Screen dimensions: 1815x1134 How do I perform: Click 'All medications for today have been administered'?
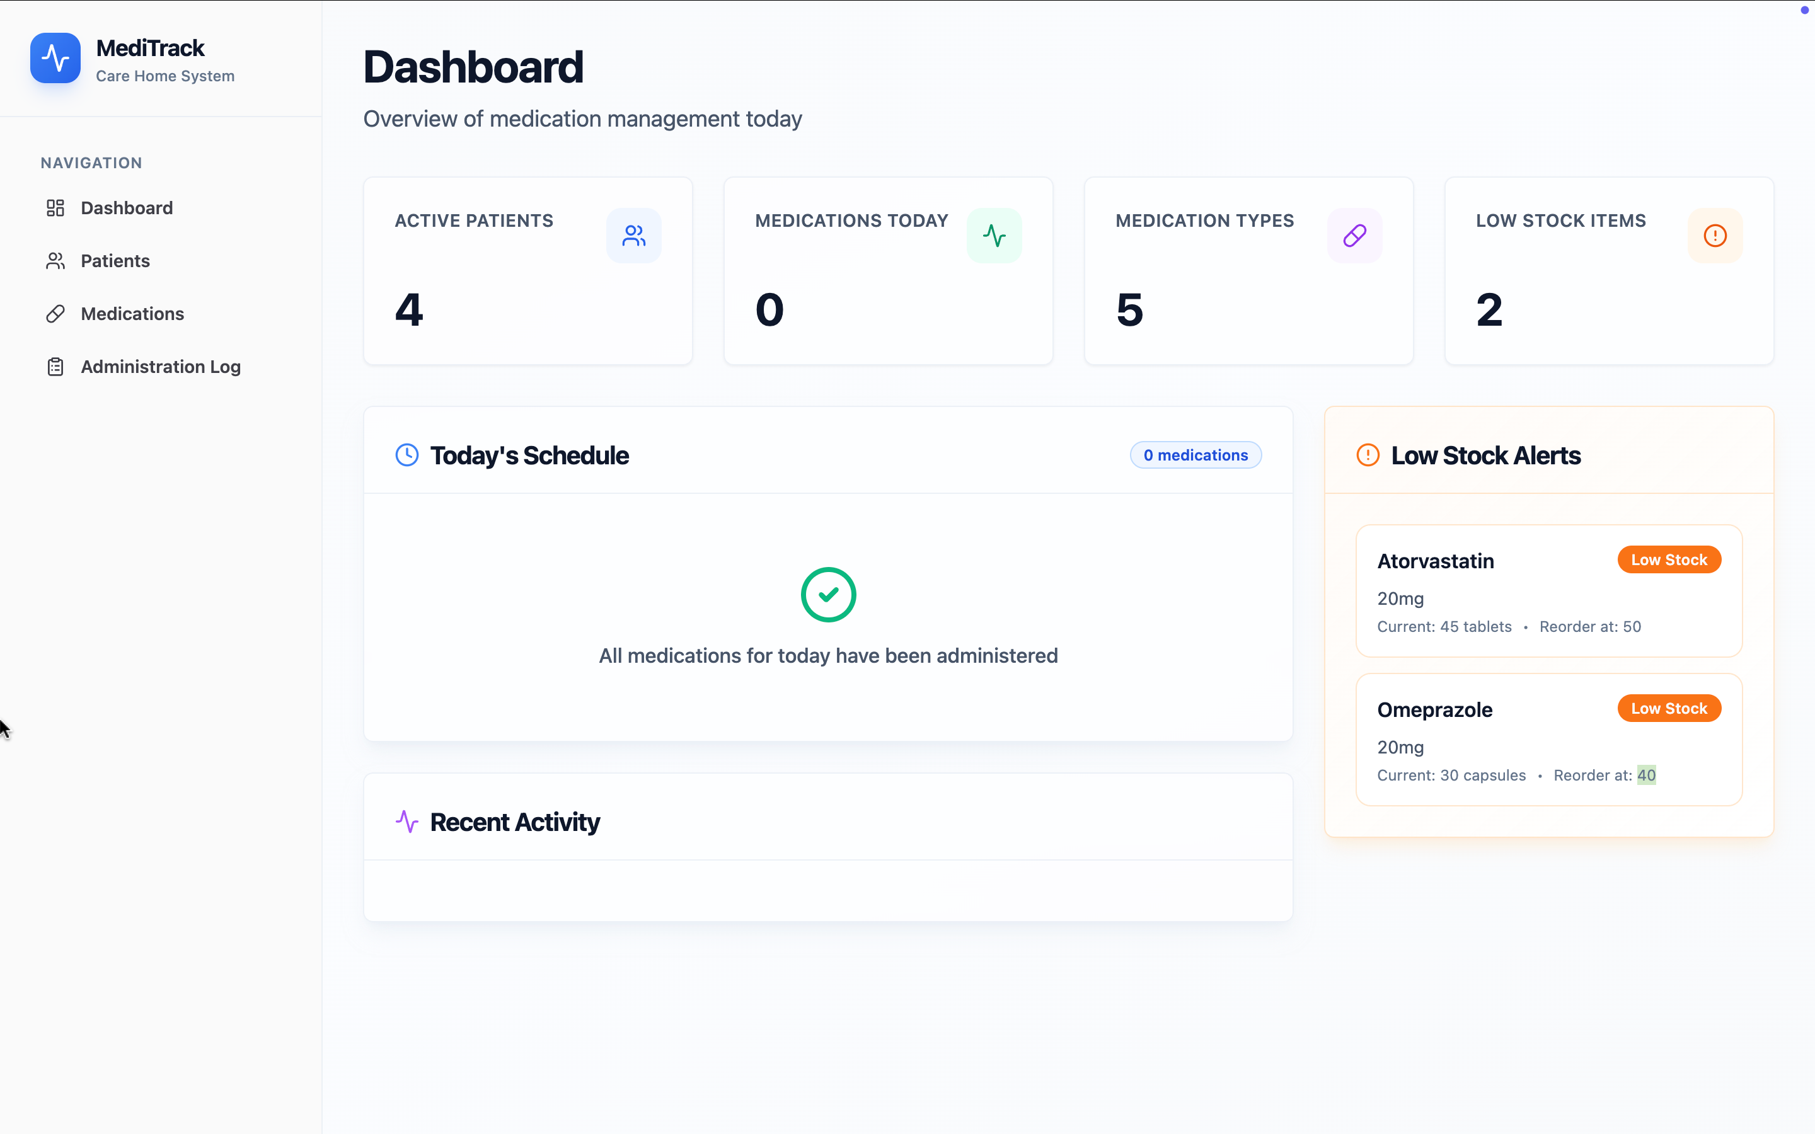point(828,655)
